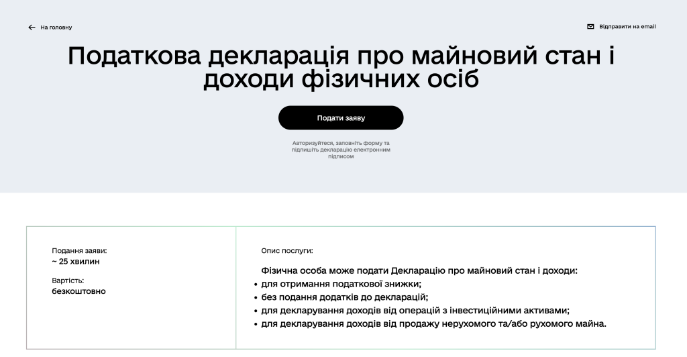Click the authorization hint text below button
This screenshot has width=687, height=357.
(x=341, y=150)
